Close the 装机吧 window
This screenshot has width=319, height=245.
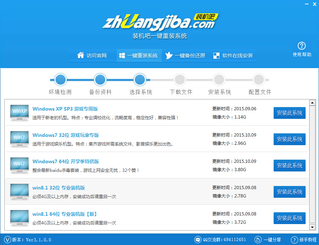pyautogui.click(x=315, y=4)
